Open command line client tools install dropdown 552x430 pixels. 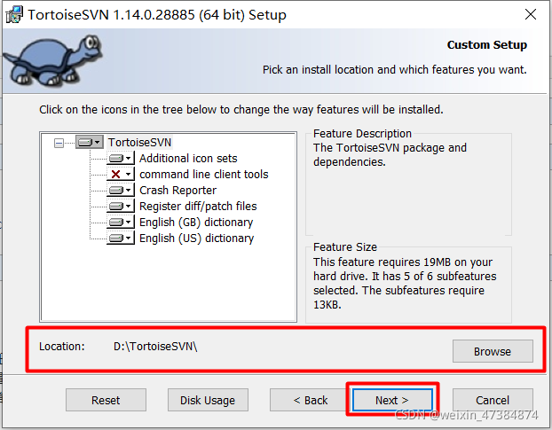pos(121,174)
